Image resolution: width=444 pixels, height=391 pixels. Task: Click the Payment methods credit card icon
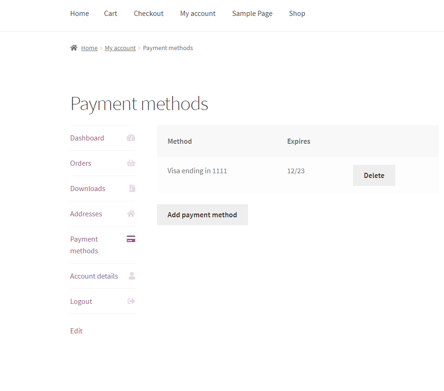click(131, 239)
